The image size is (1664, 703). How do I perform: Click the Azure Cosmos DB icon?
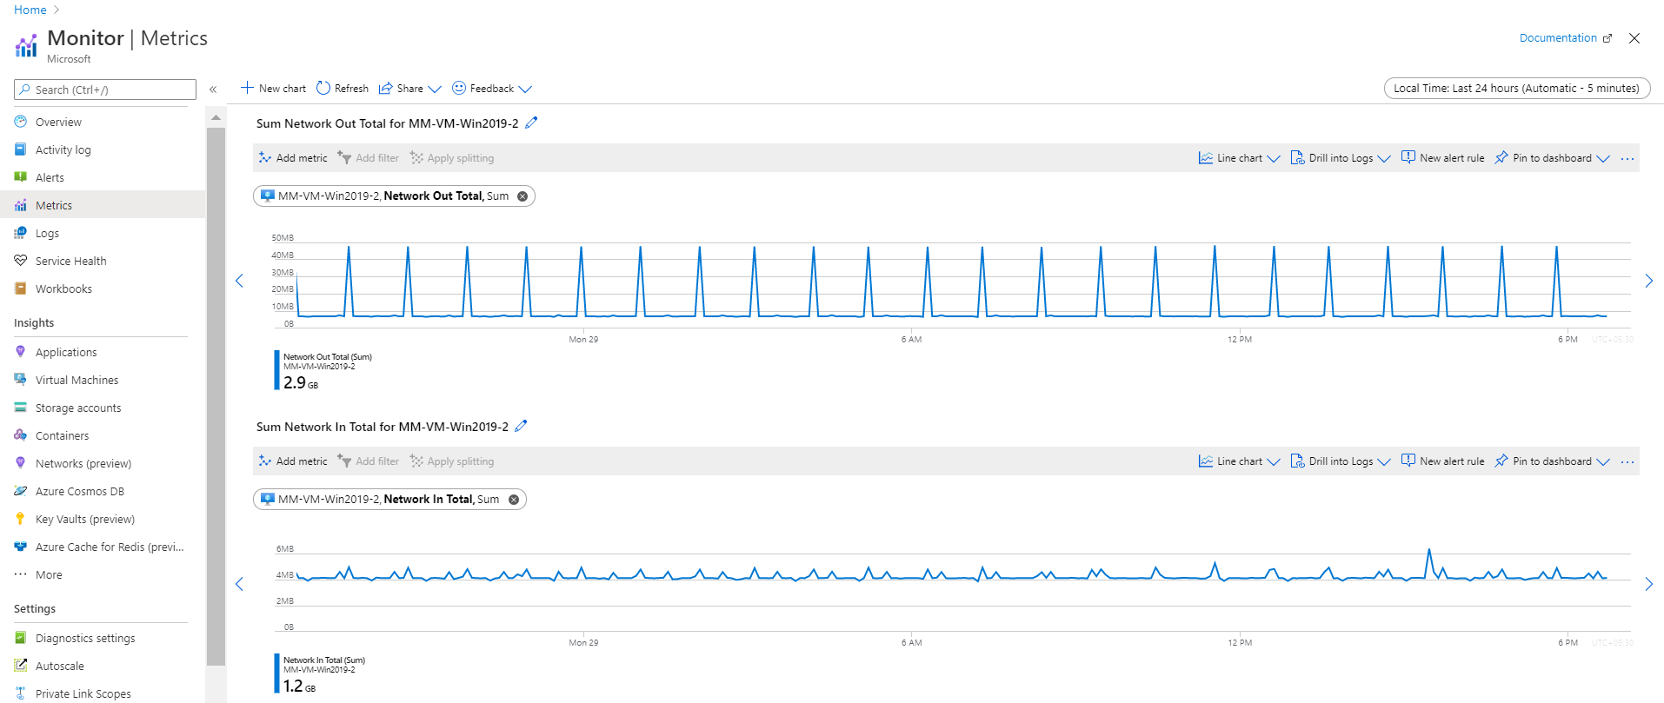click(x=20, y=491)
